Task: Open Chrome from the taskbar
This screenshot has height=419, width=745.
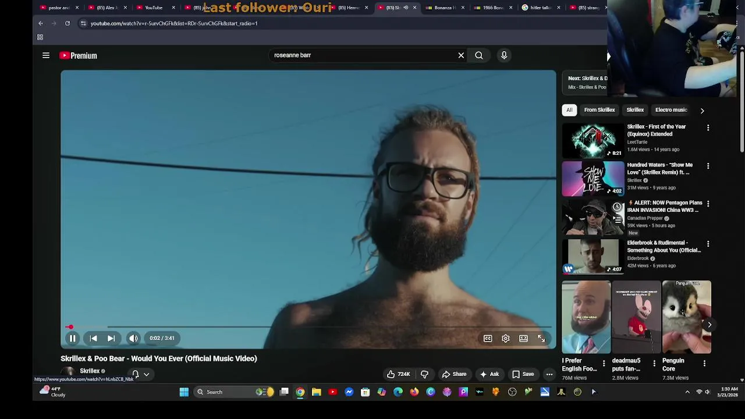Action: coord(300,392)
